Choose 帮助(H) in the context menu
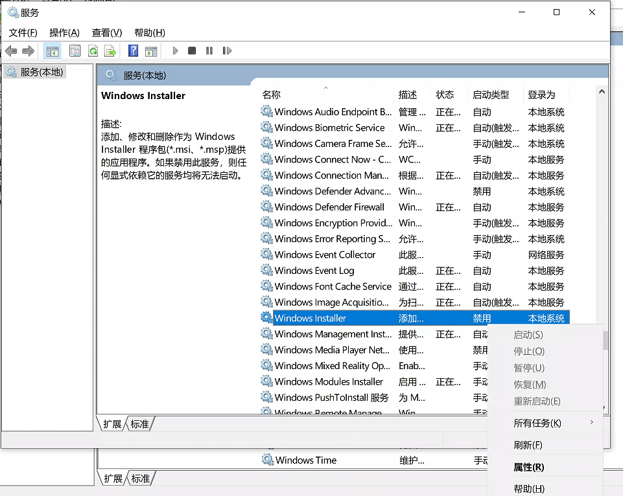 click(545, 489)
